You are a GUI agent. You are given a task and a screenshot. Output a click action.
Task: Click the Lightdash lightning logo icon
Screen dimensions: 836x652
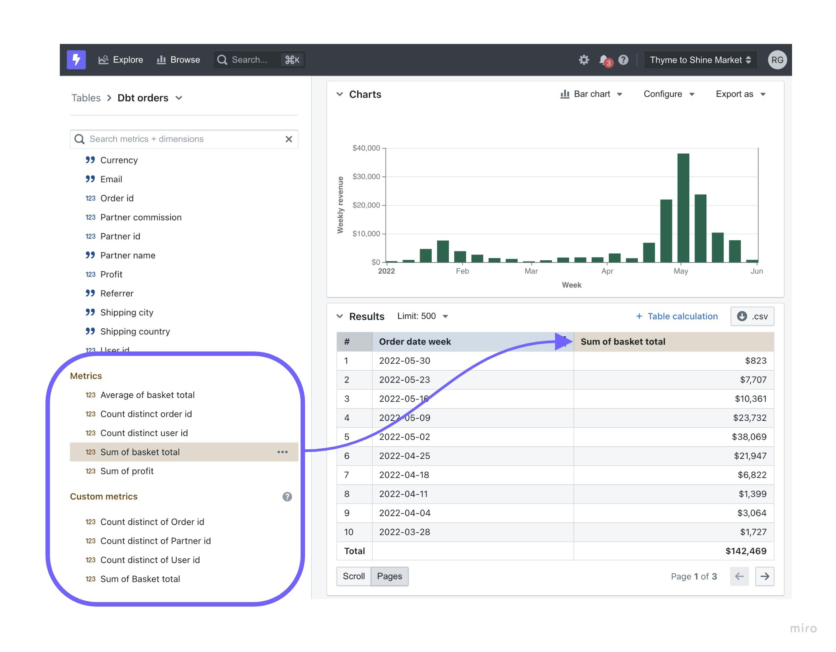[x=76, y=60]
